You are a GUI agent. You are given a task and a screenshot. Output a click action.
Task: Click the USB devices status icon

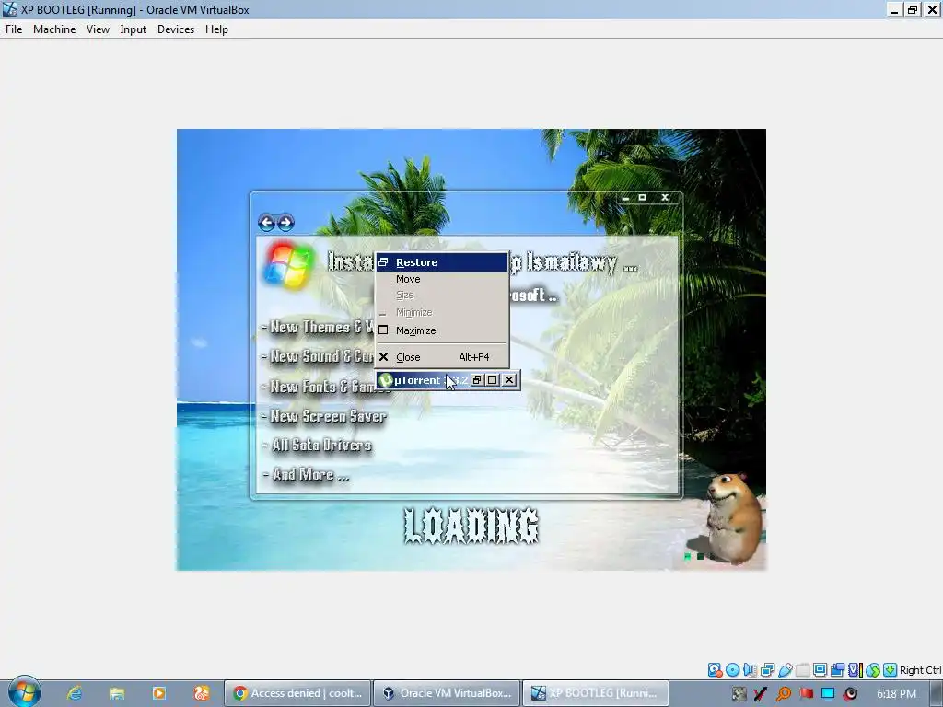pos(785,670)
